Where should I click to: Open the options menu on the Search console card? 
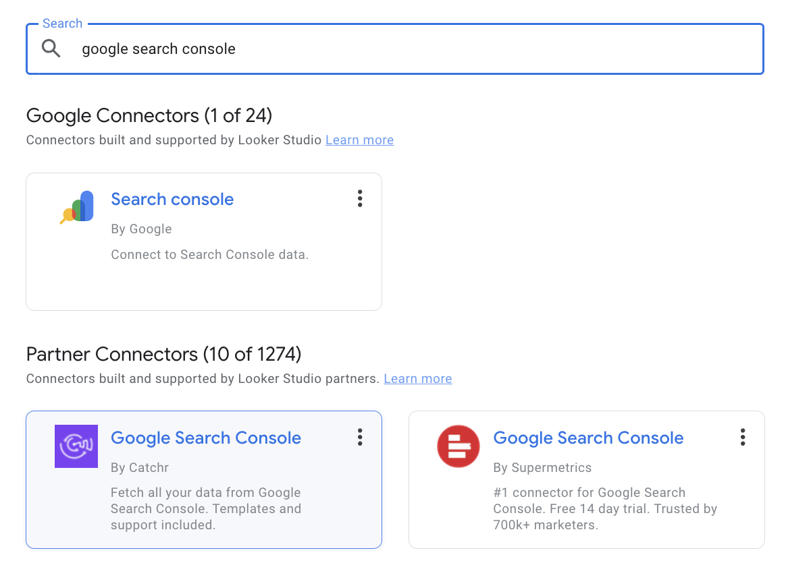pyautogui.click(x=360, y=198)
